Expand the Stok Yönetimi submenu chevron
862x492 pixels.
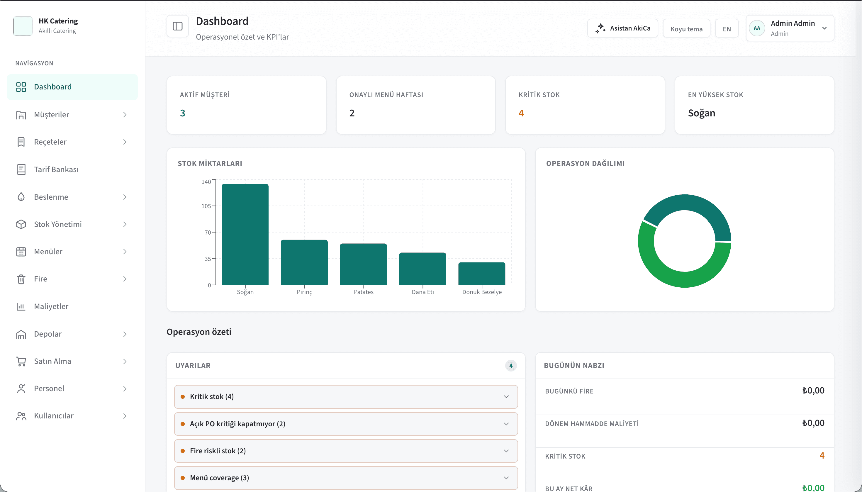(x=125, y=224)
